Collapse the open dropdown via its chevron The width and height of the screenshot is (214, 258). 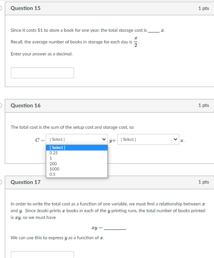104,139
